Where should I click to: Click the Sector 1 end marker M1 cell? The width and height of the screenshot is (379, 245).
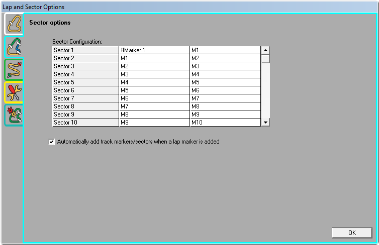point(225,50)
